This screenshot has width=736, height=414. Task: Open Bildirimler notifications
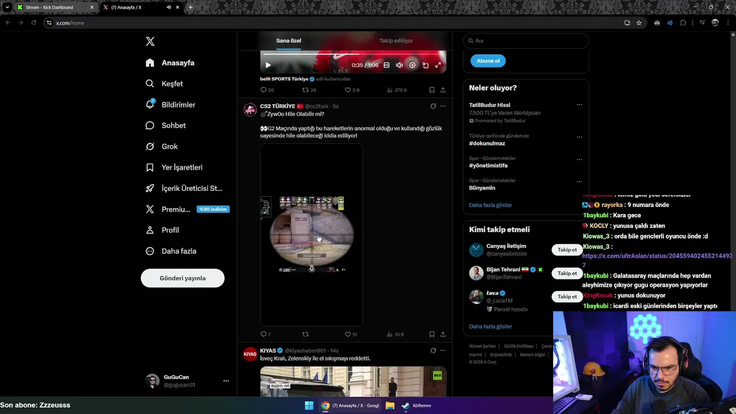[x=171, y=105]
